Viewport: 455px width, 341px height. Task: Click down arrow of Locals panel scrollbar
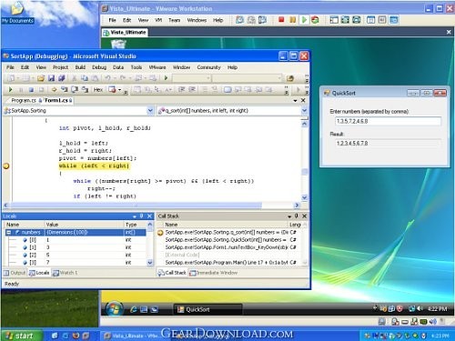150,263
